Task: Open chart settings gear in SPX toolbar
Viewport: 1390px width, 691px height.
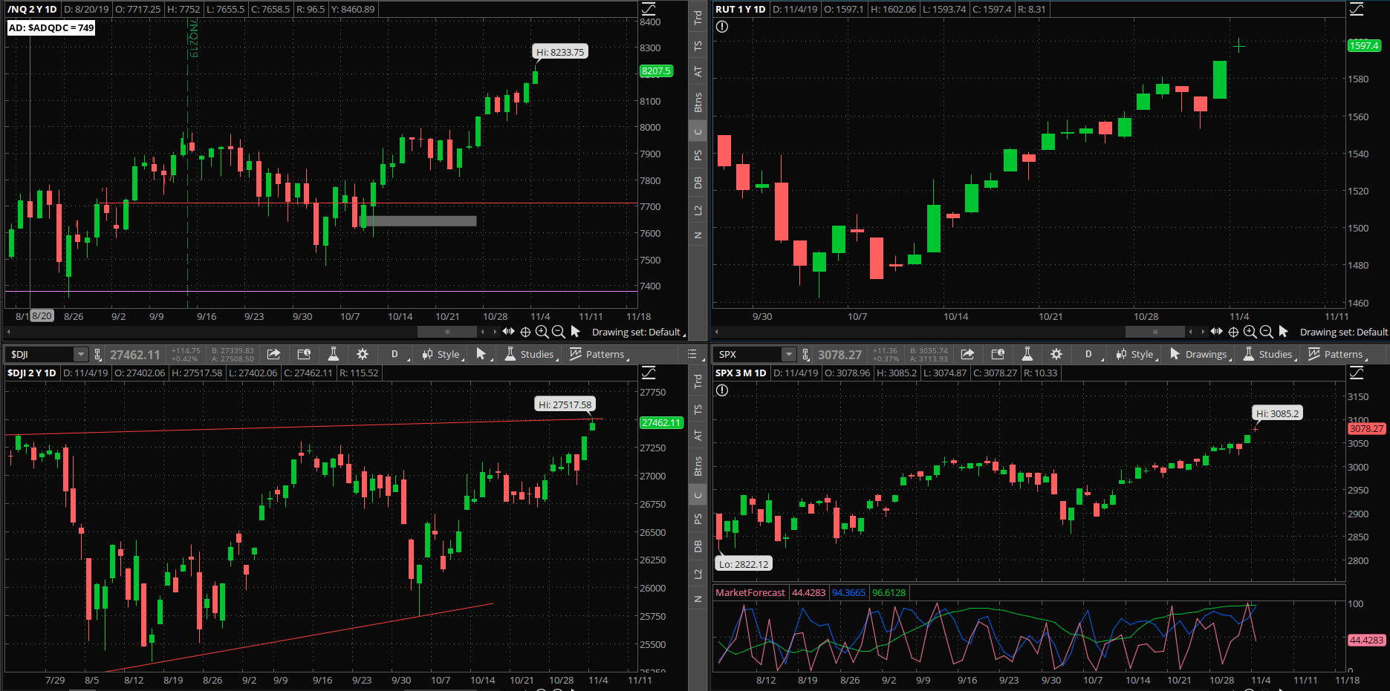Action: coord(1056,354)
